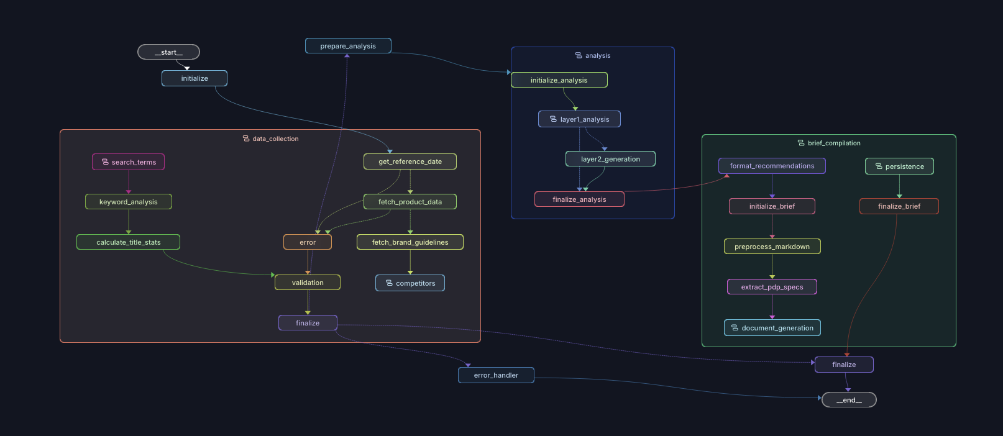Select the error node in data_collection
Viewport: 1003px width, 436px height.
(x=308, y=242)
